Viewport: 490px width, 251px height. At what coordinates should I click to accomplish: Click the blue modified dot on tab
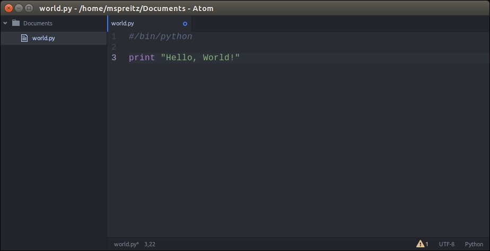(x=185, y=24)
